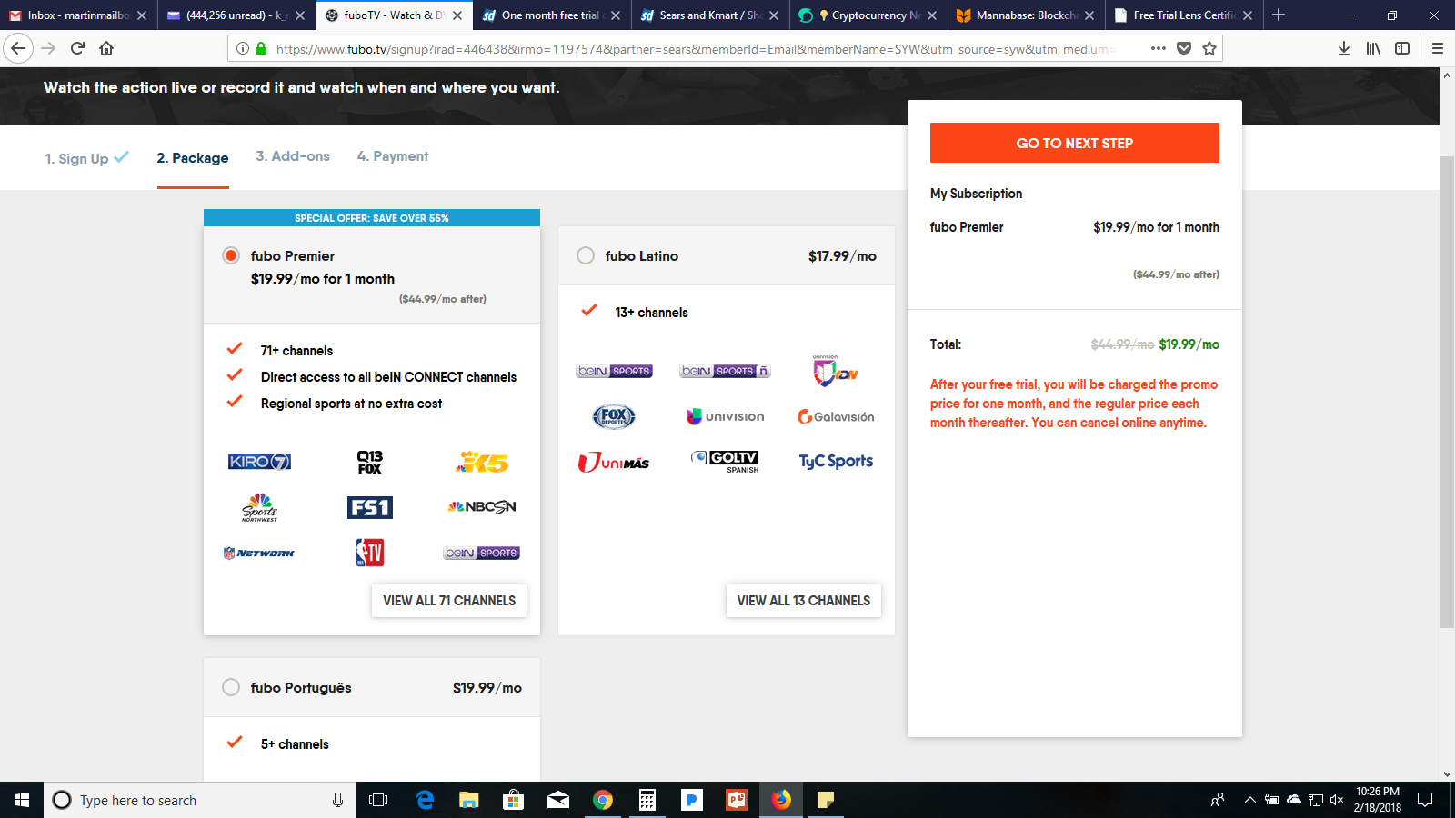Screen dimensions: 1455x818
Task: Bookmark this page with star
Action: pos(1209,48)
